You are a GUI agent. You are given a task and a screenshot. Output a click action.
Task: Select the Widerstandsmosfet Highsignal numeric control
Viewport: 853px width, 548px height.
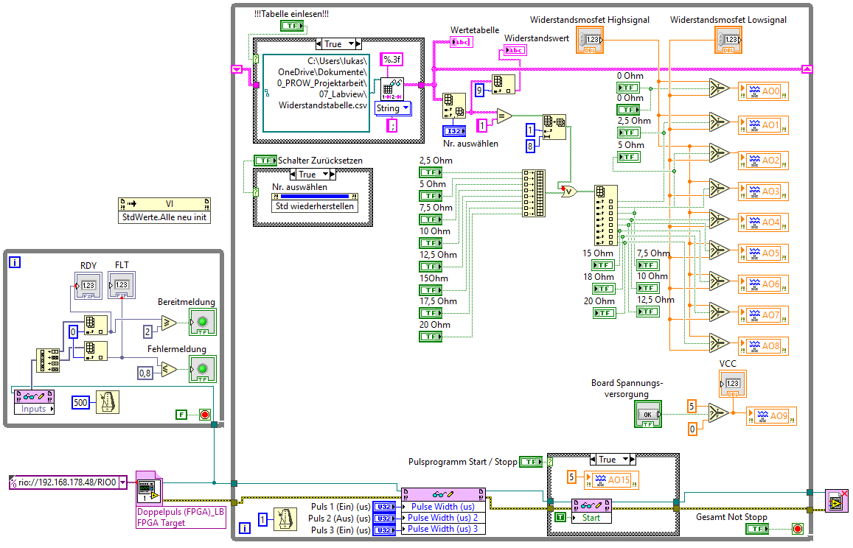[x=591, y=41]
